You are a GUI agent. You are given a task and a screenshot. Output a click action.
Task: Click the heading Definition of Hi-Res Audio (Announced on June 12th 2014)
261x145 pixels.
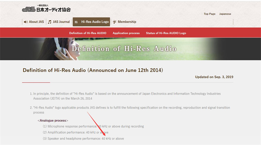[x=93, y=70]
